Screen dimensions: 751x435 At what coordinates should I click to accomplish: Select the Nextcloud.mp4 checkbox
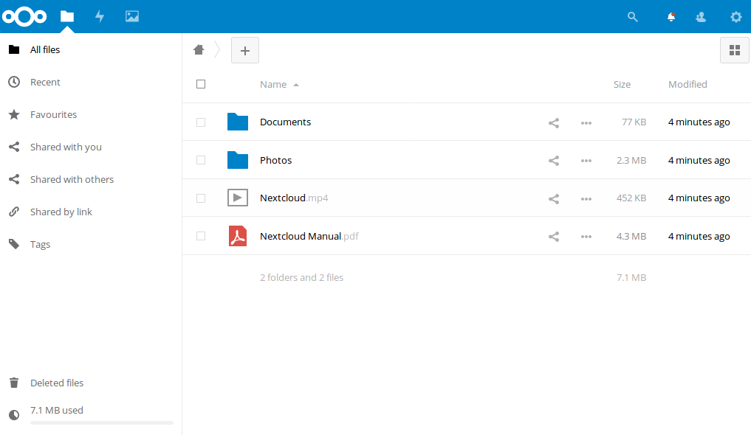[x=201, y=198]
